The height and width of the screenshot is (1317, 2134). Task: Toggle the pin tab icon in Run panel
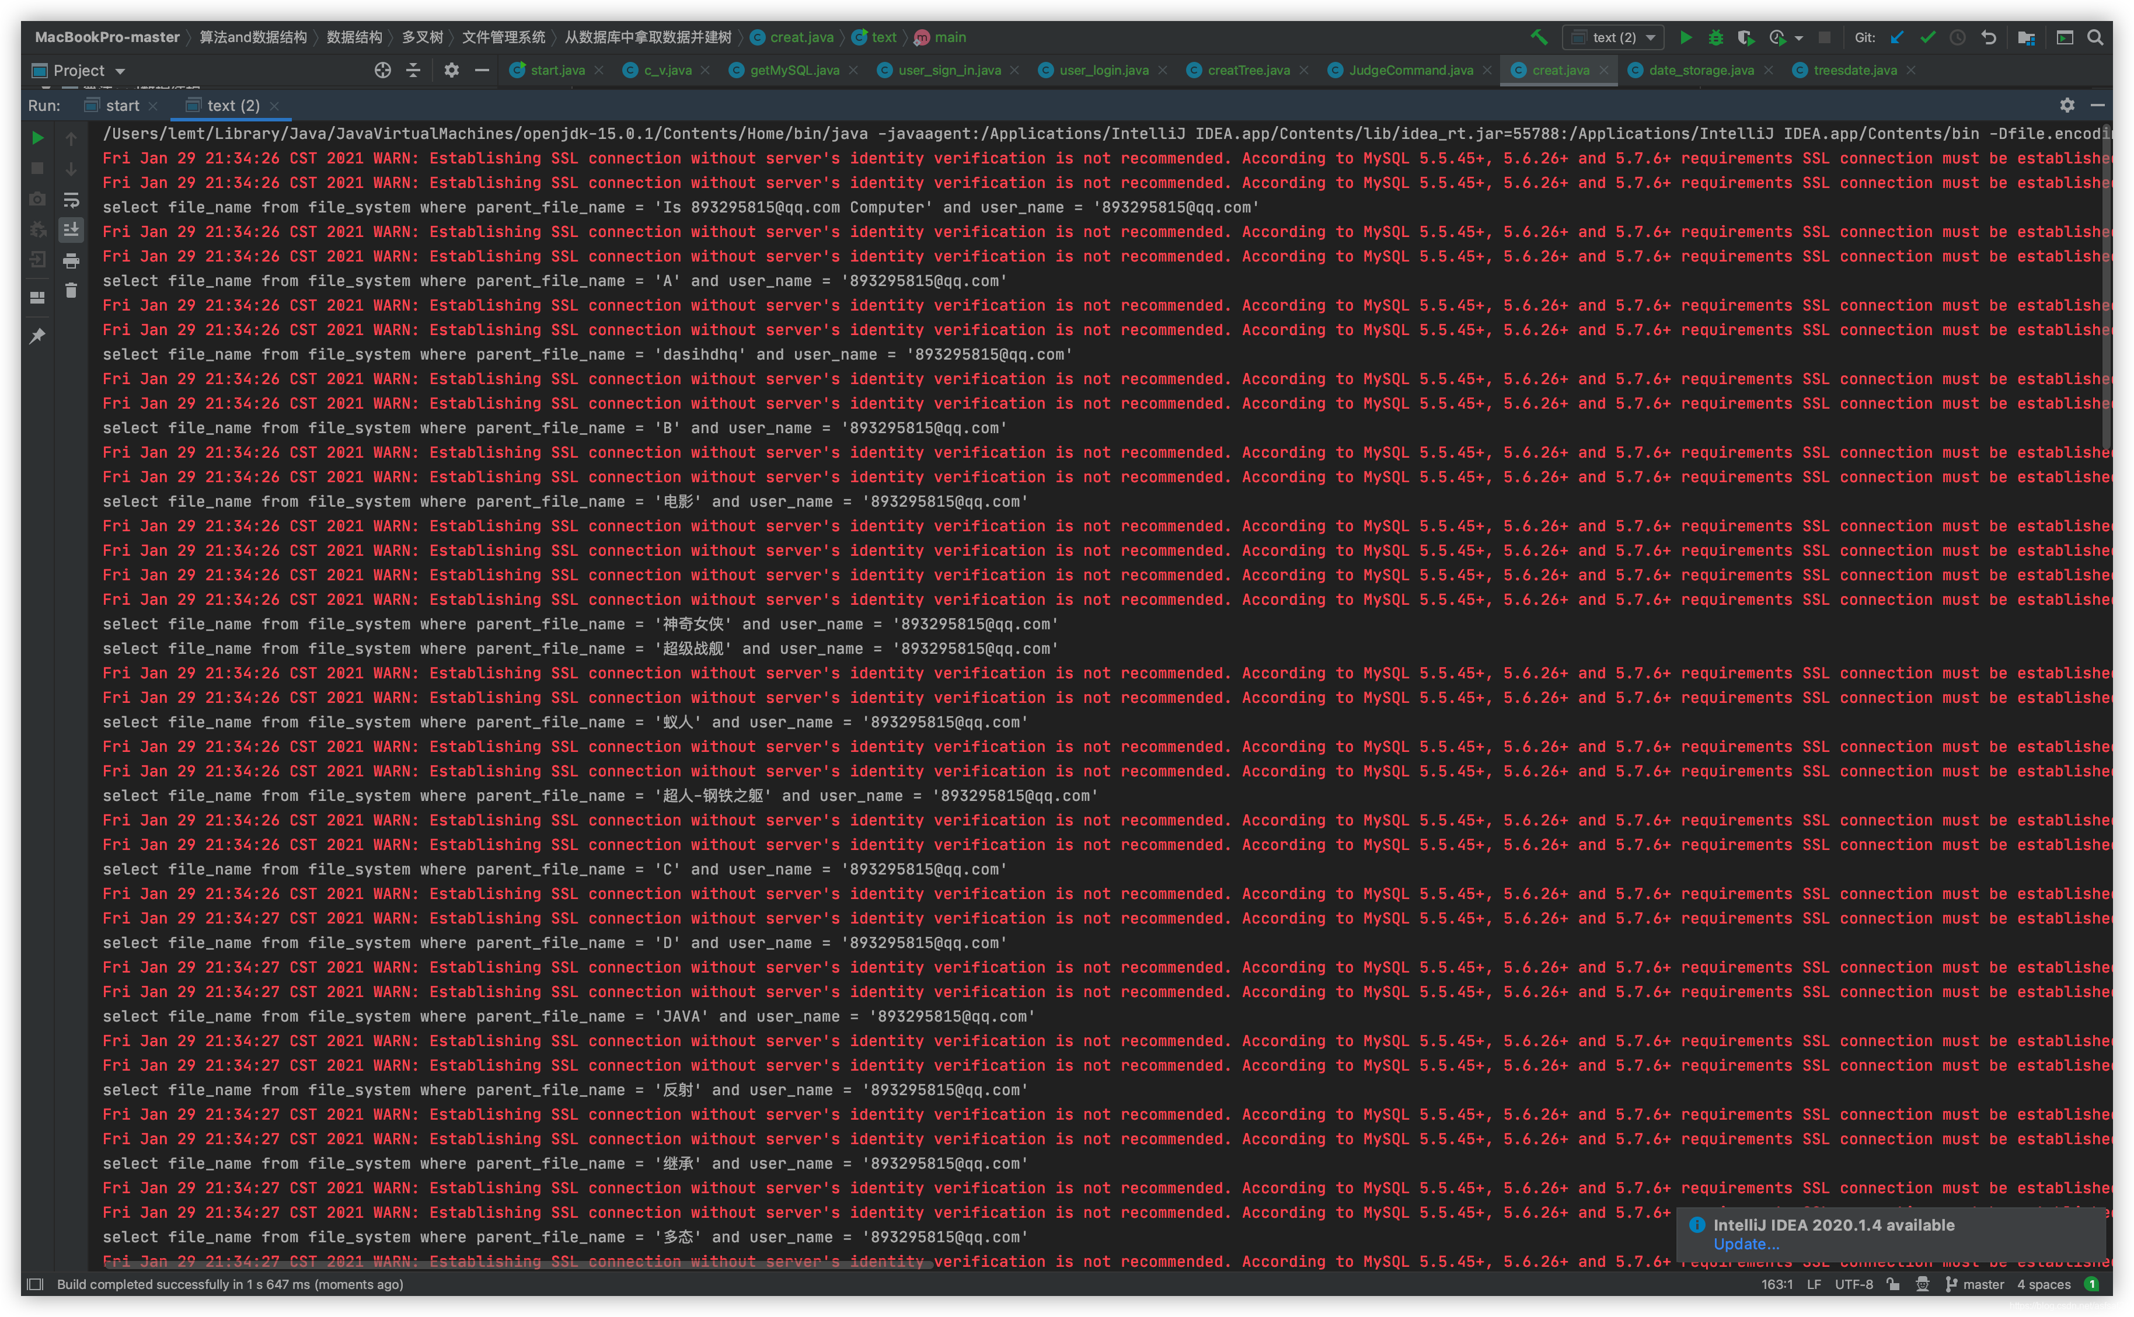tap(37, 336)
